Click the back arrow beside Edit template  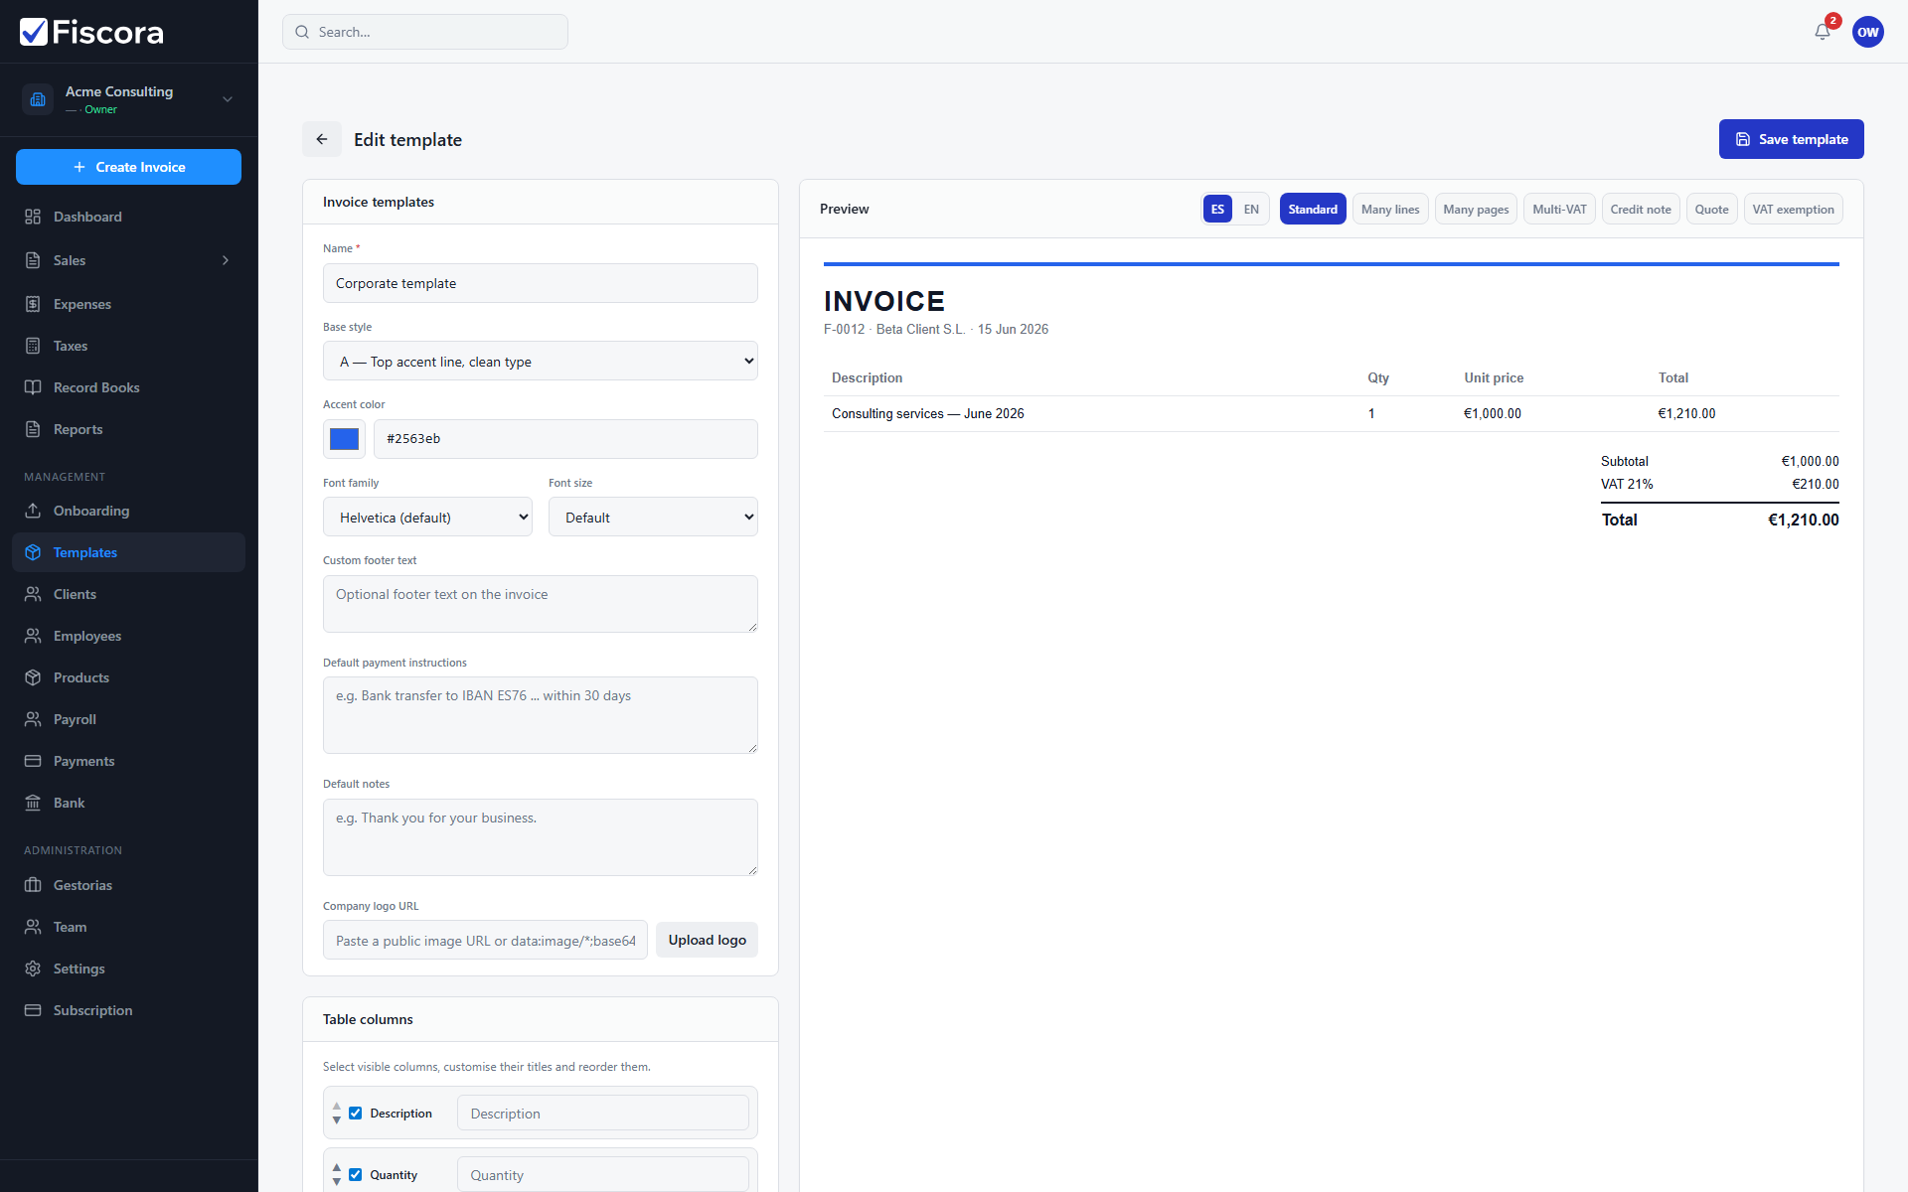click(x=322, y=139)
